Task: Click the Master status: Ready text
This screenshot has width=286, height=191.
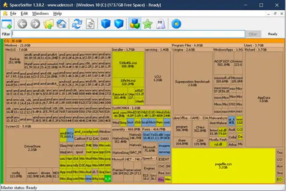Action: (x=19, y=188)
